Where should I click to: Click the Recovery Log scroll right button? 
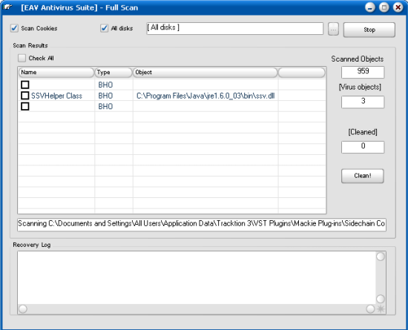click(x=370, y=309)
